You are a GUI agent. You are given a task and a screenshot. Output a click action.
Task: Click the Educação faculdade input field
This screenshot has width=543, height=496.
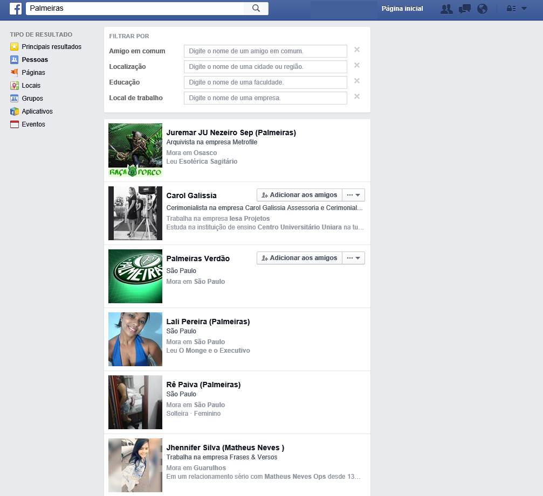point(265,82)
